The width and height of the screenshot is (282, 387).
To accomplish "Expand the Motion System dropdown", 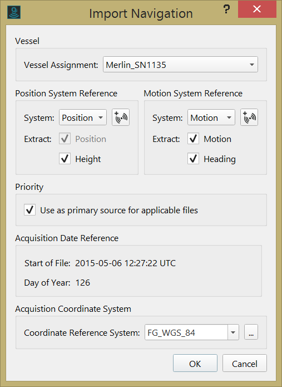I will [211, 117].
